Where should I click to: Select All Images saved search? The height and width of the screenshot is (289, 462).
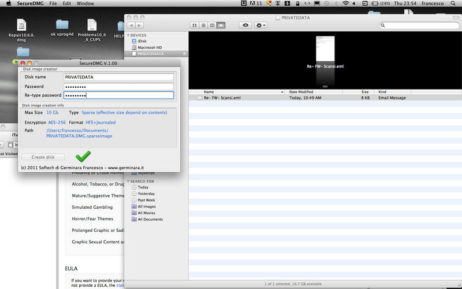147,206
